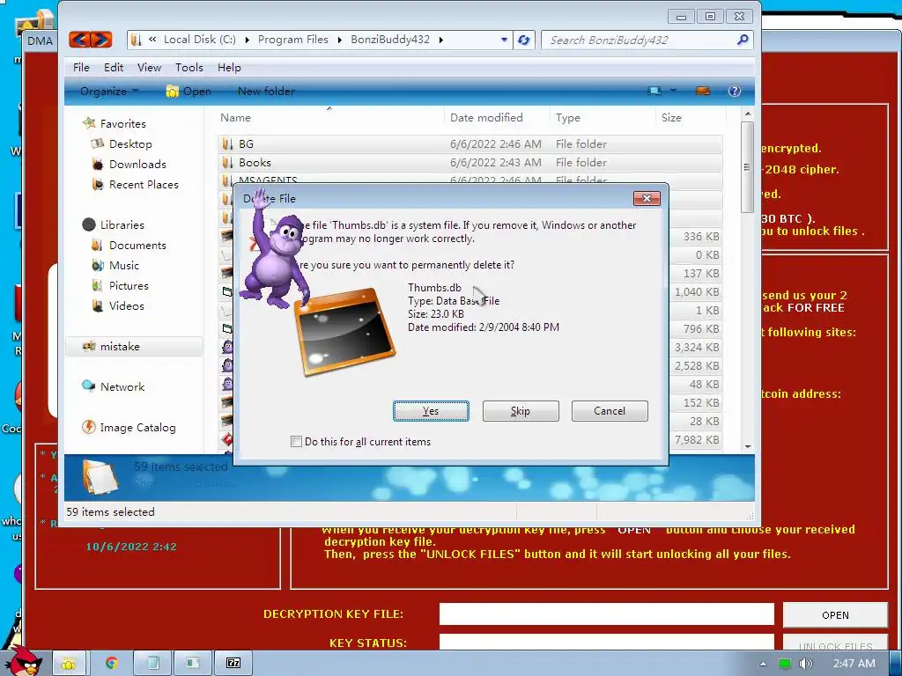This screenshot has width=902, height=676.
Task: Click the search magnifier icon
Action: (743, 40)
